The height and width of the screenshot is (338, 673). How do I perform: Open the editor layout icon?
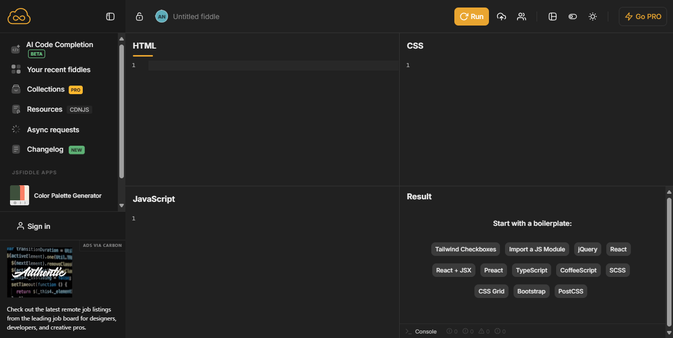(x=553, y=17)
